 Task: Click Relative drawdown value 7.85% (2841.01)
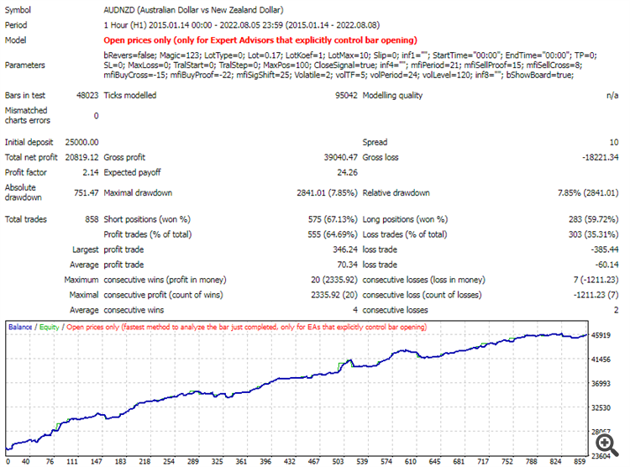point(588,193)
